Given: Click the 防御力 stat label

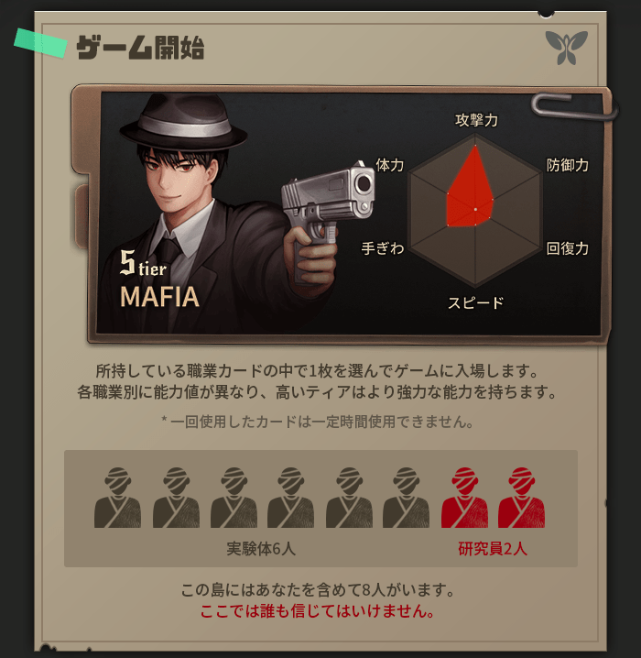Looking at the screenshot, I should click(x=568, y=165).
